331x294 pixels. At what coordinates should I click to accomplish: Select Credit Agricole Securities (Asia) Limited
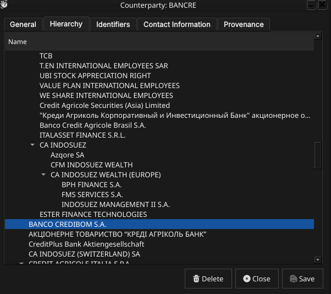pyautogui.click(x=159, y=105)
